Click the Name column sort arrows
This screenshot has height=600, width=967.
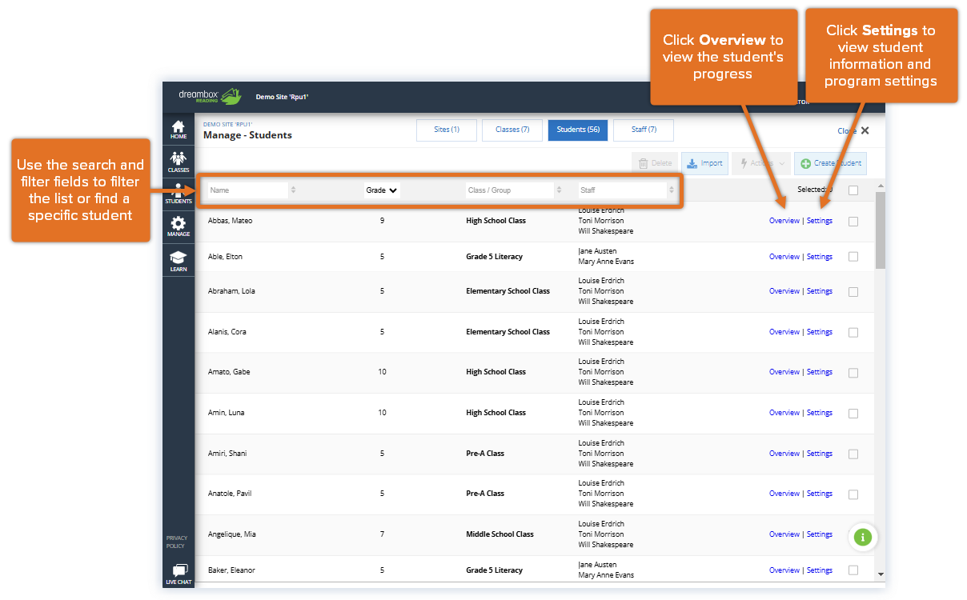[x=292, y=190]
